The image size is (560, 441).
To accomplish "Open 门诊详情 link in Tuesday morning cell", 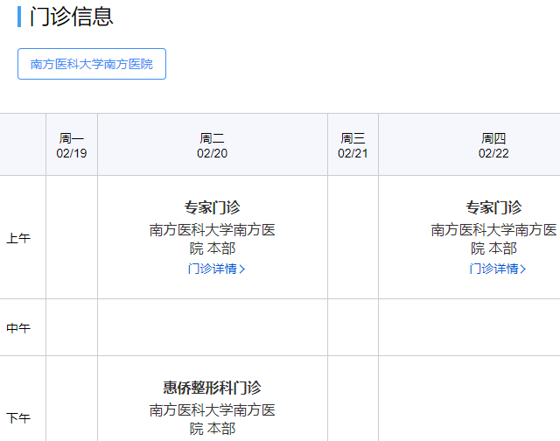I will [x=213, y=269].
